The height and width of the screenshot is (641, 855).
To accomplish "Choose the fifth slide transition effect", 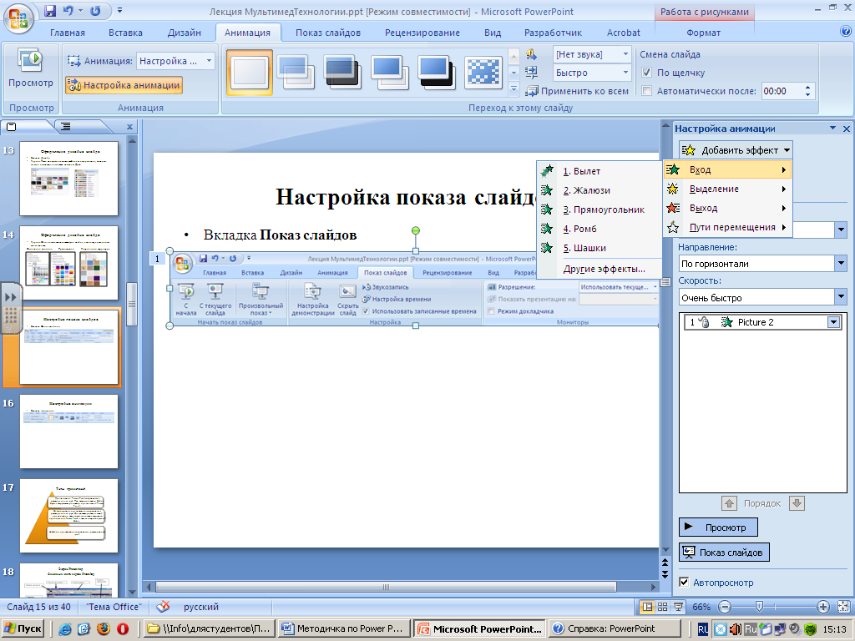I will [437, 73].
